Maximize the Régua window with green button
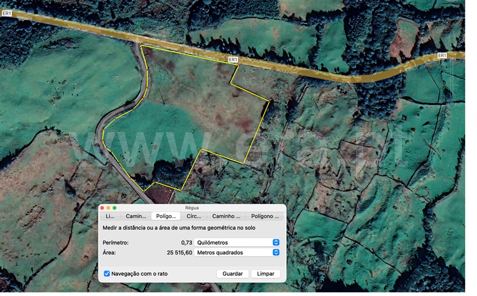 click(114, 208)
